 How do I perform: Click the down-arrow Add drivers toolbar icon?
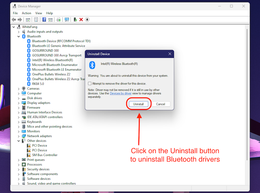pyautogui.click(x=87, y=19)
